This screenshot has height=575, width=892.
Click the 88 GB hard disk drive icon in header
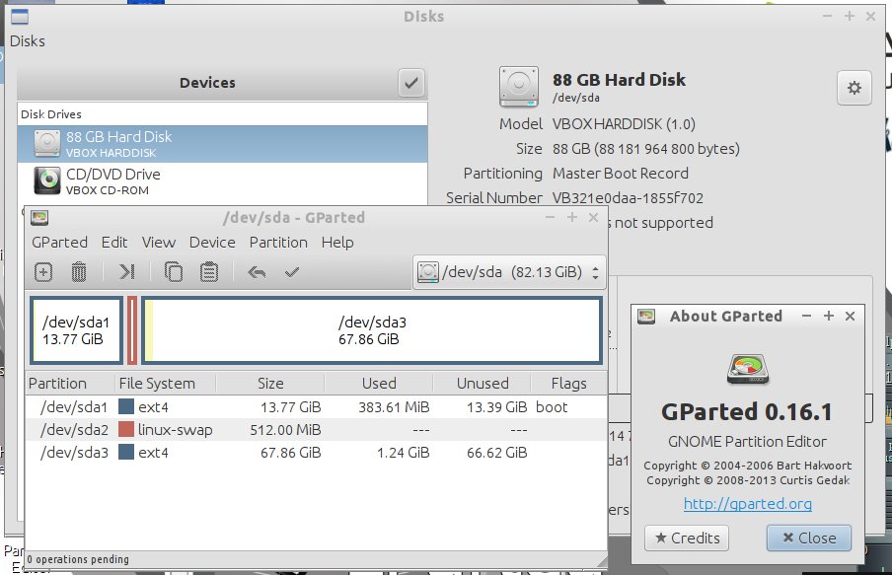pos(518,87)
